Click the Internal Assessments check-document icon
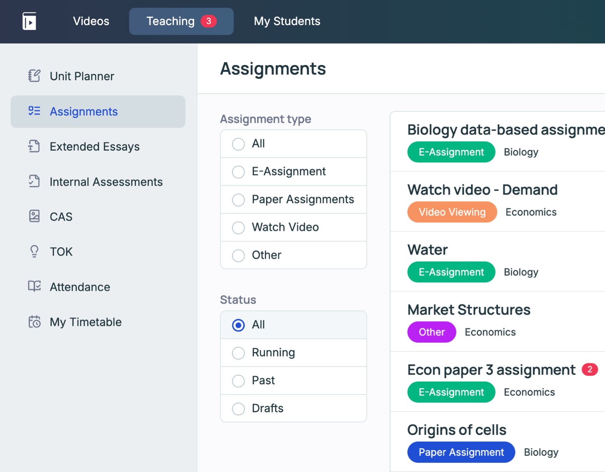Screen dimensions: 605x472 pyautogui.click(x=34, y=181)
